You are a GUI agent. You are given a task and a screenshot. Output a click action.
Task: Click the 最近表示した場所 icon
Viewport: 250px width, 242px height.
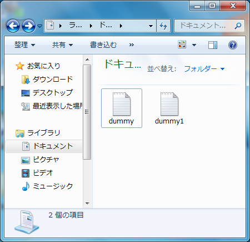(x=26, y=106)
